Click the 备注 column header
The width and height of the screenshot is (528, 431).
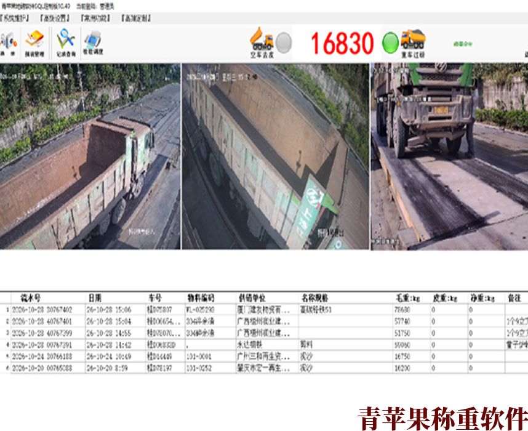[514, 298]
